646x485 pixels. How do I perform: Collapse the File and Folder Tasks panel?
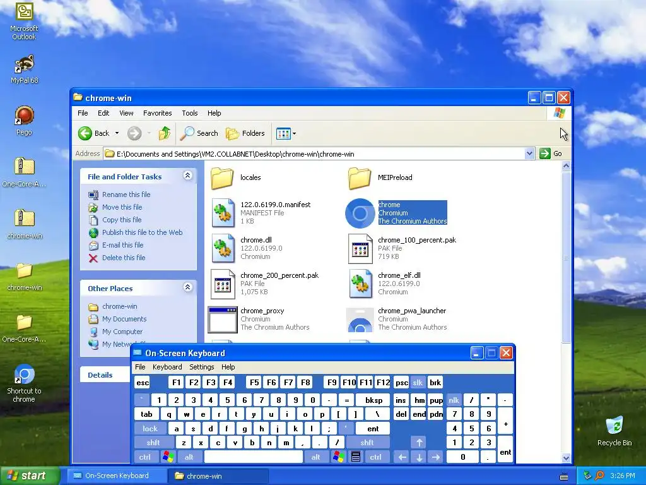(187, 176)
